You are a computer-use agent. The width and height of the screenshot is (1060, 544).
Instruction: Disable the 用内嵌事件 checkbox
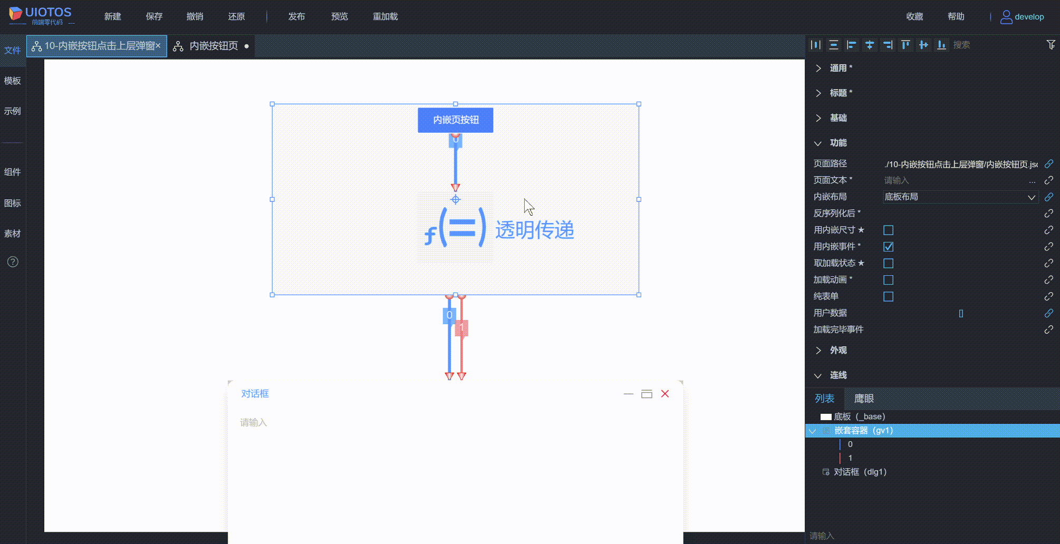(x=888, y=246)
